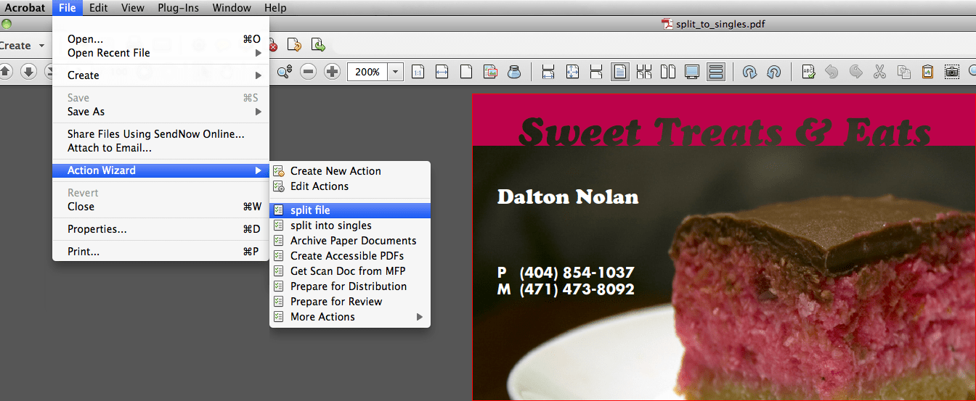
Task: Choose Open... from the File menu
Action: click(160, 39)
